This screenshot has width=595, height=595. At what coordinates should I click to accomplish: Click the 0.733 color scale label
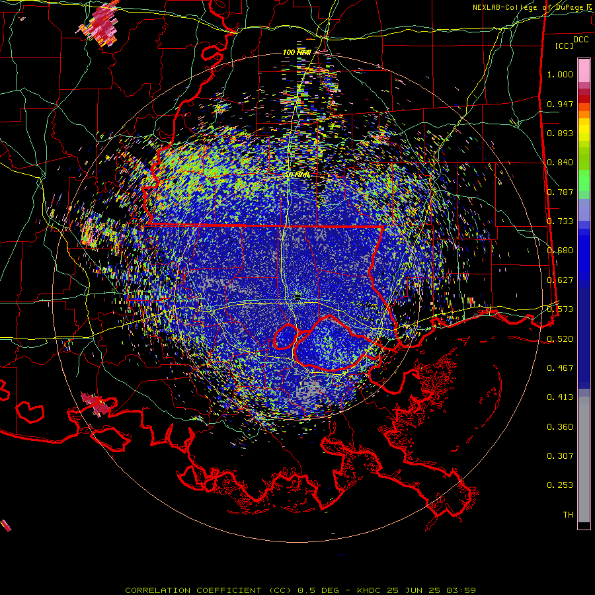tap(560, 221)
